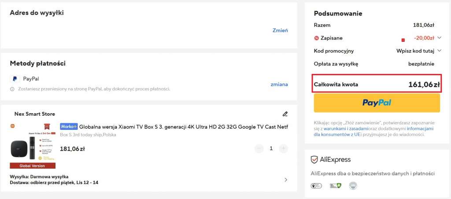Click the Xiaomi TV Box product thumbnail
Image resolution: width=451 pixels, height=199 pixels.
coord(33,146)
